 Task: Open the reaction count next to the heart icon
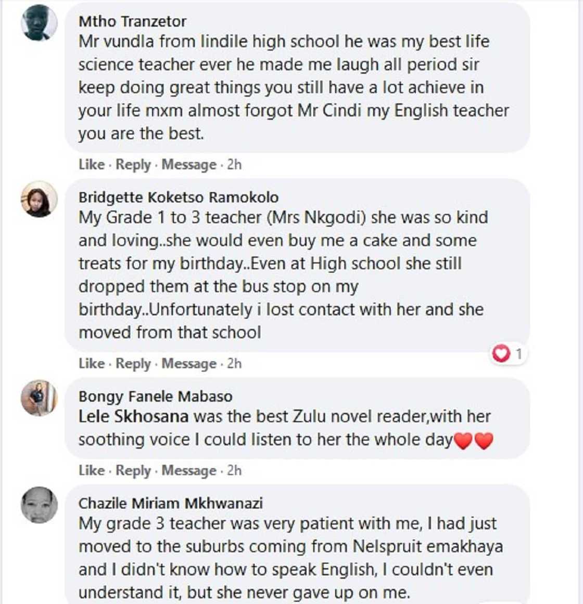[x=520, y=352]
